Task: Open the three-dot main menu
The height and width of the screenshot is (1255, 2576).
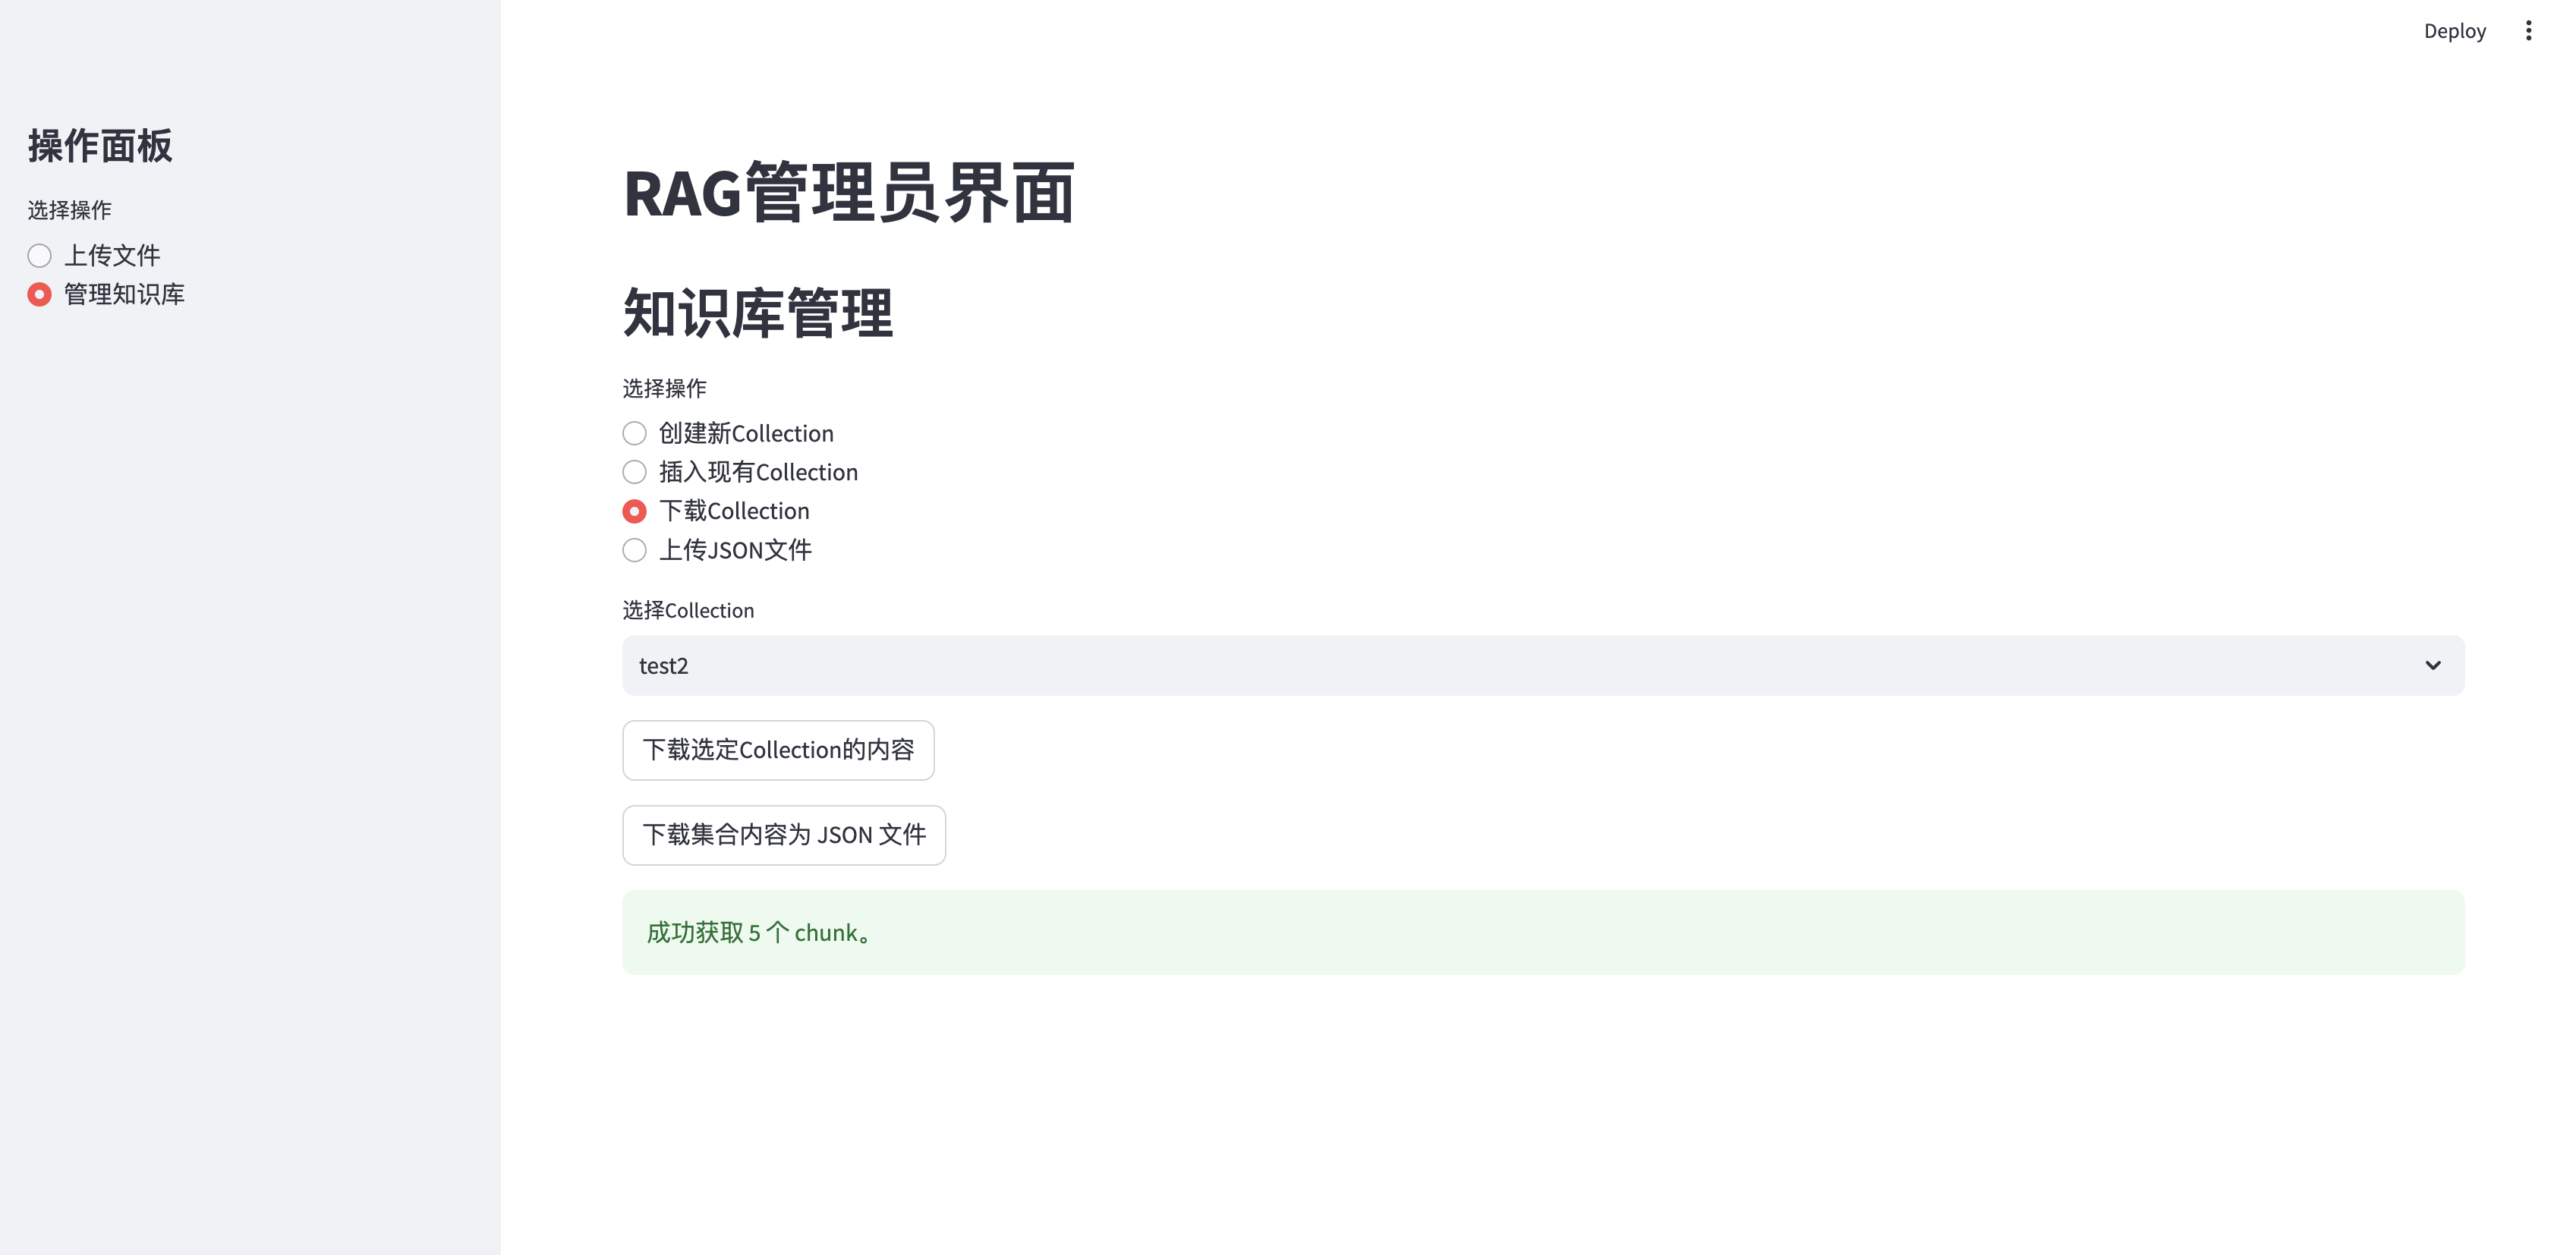Action: [x=2528, y=31]
